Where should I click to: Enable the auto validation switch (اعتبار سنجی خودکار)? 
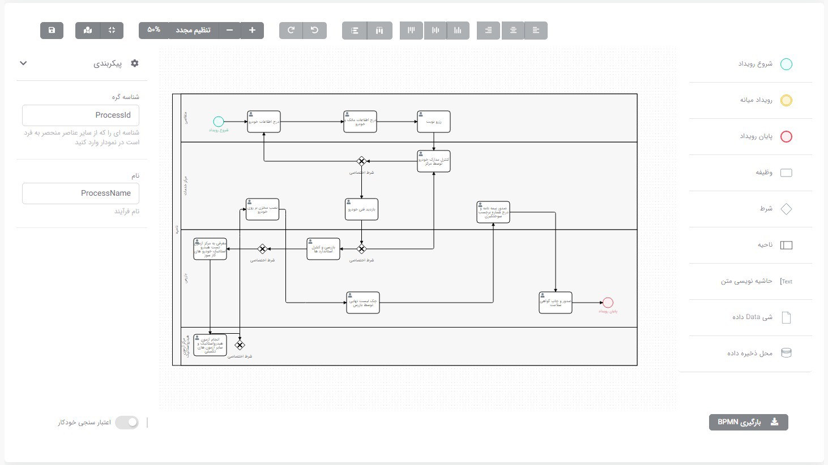pos(127,423)
